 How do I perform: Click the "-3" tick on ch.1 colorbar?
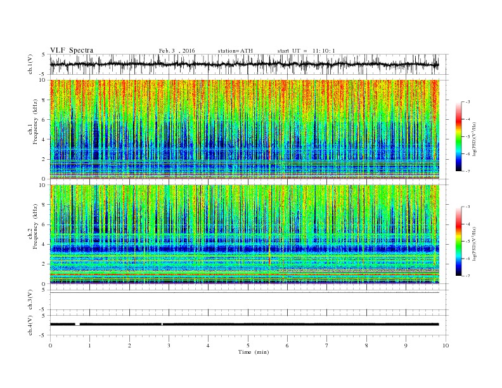point(468,102)
